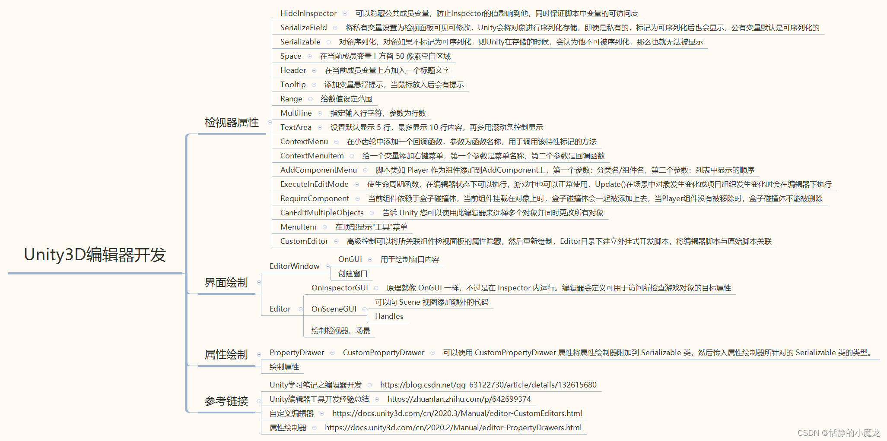
Task: Collapse the 自定义编辑器 node circle
Action: coord(321,413)
